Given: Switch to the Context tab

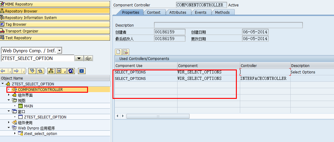Looking at the screenshot, I should coord(154,12).
